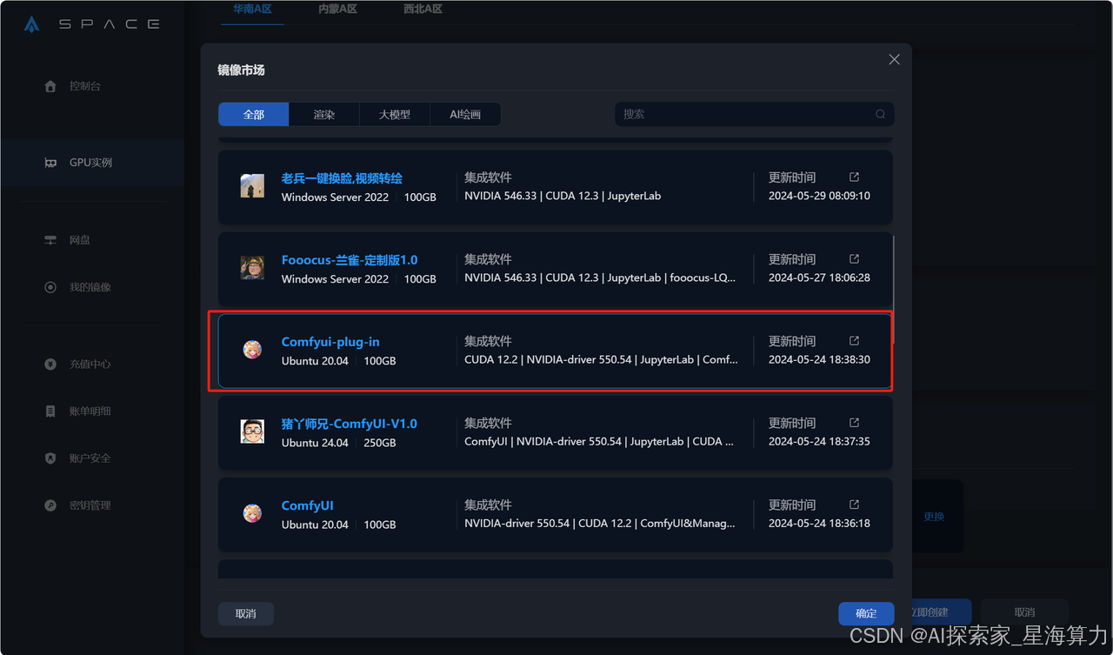Click Comfyui-plug-in image title
This screenshot has width=1113, height=655.
(330, 342)
